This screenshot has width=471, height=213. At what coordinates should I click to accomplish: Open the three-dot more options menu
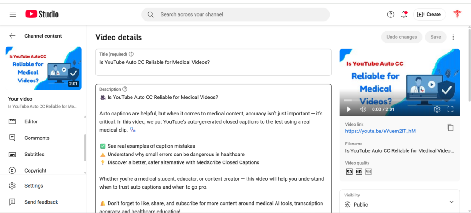click(x=453, y=37)
